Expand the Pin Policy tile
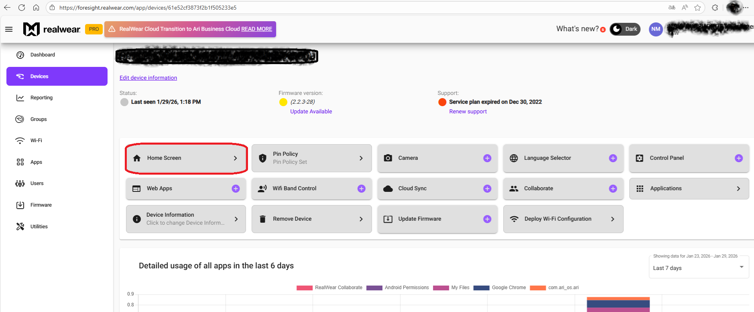This screenshot has width=754, height=312. (x=361, y=158)
